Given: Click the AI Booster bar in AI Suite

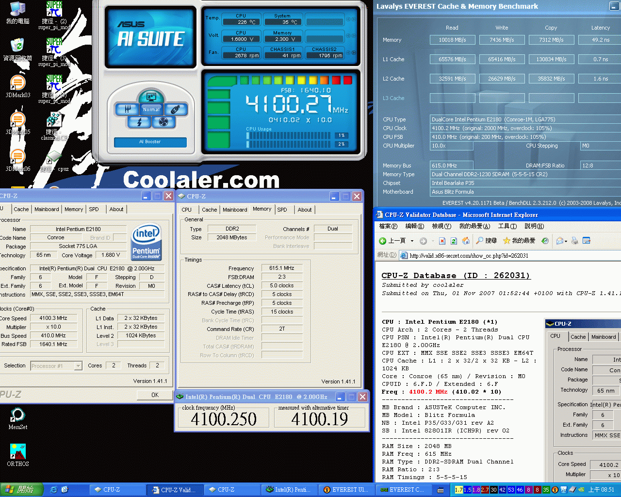Looking at the screenshot, I should [150, 142].
